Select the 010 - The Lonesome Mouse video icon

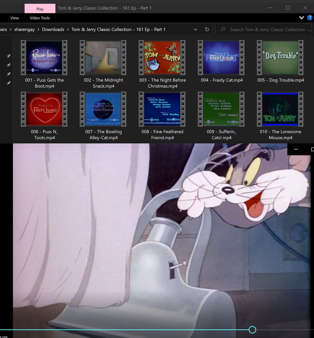pos(280,109)
